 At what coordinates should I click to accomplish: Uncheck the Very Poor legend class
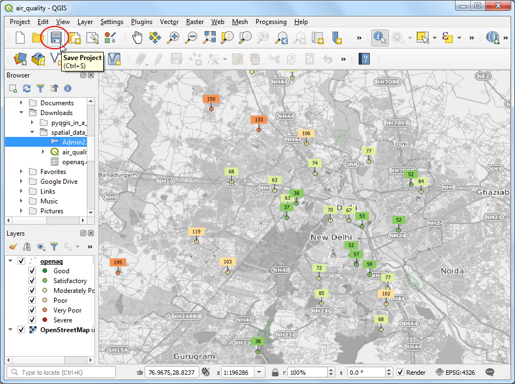(x=32, y=310)
